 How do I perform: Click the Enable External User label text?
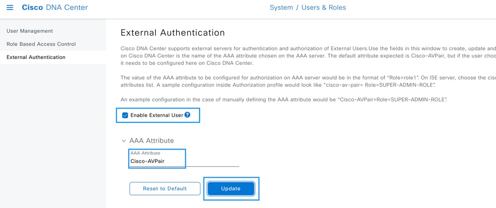click(156, 115)
